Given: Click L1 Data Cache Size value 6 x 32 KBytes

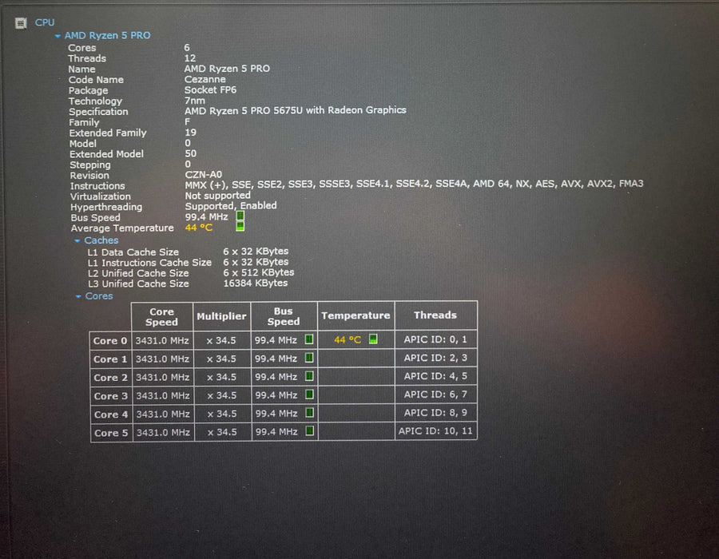Looking at the screenshot, I should (256, 251).
